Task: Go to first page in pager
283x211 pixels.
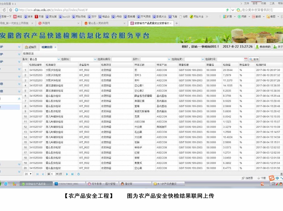Action: [37, 174]
